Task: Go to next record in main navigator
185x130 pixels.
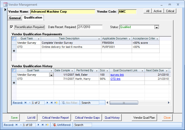Action: pyautogui.click(x=39, y=125)
